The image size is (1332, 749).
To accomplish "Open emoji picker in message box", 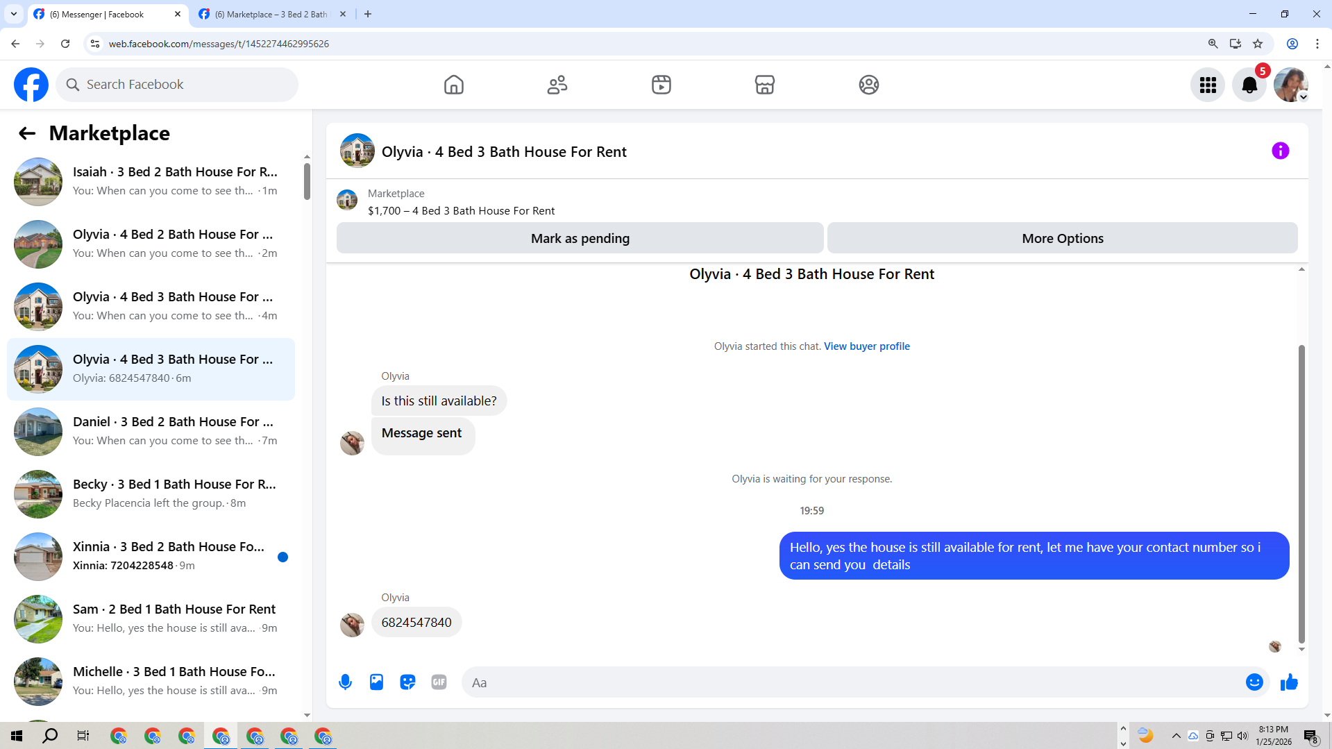I will click(x=1254, y=682).
